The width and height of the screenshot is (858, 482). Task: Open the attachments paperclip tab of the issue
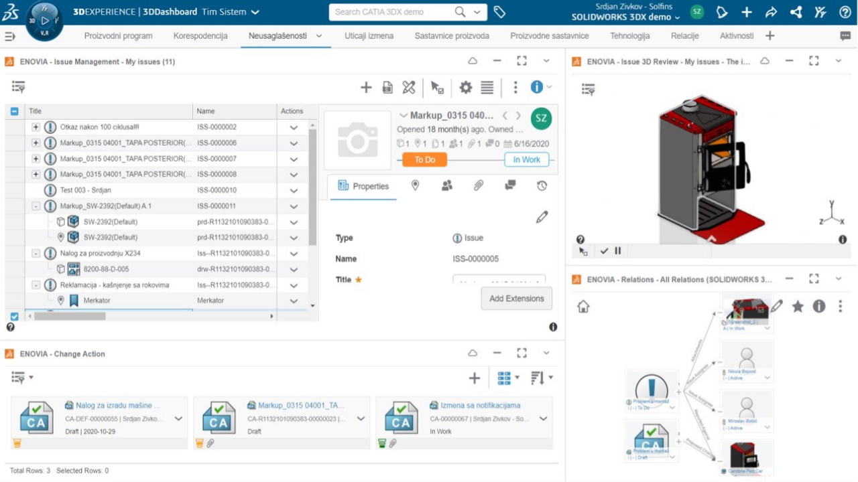coord(478,185)
